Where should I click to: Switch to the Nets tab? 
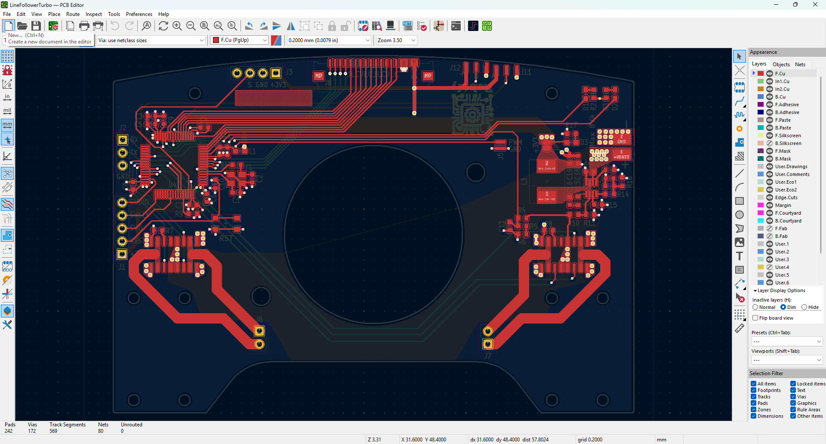coord(800,65)
